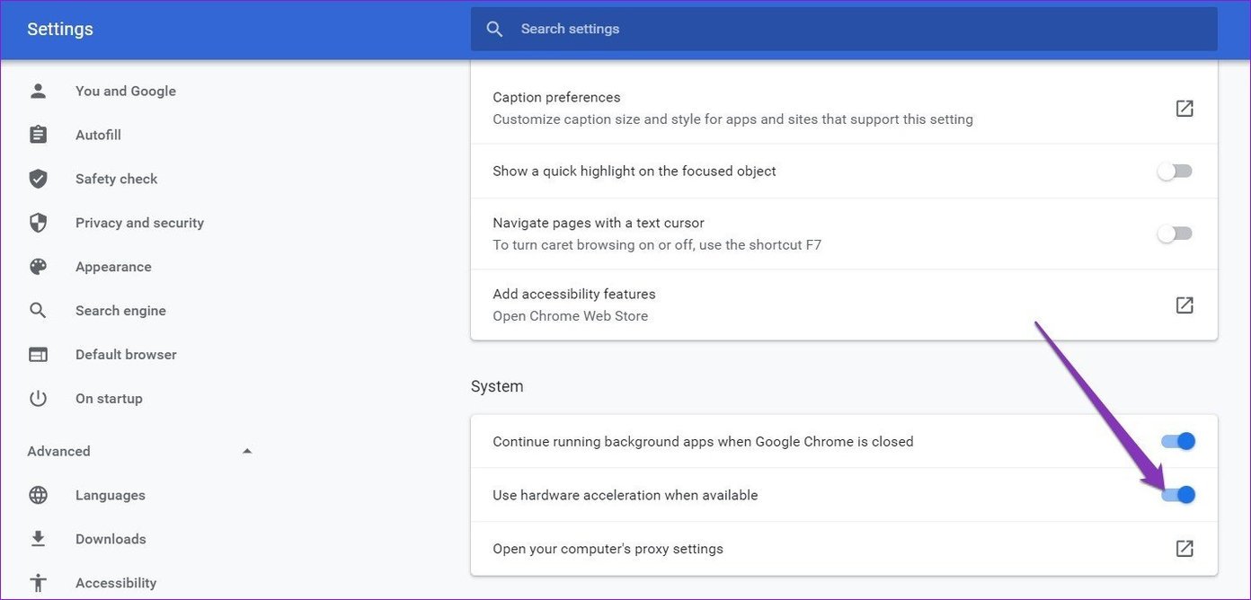Viewport: 1251px width, 600px height.
Task: Click the Default browser window icon
Action: 38,355
